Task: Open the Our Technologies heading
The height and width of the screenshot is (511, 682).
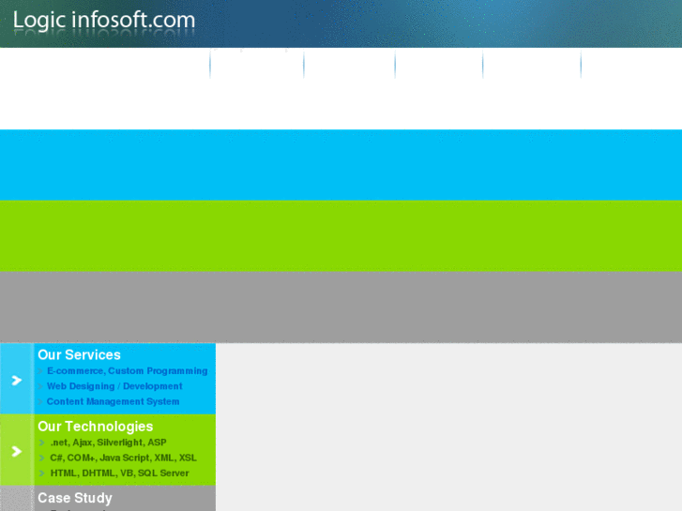Action: (x=96, y=427)
